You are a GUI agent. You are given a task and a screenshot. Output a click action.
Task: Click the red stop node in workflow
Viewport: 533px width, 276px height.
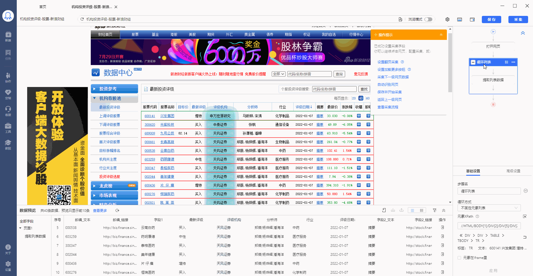click(493, 104)
